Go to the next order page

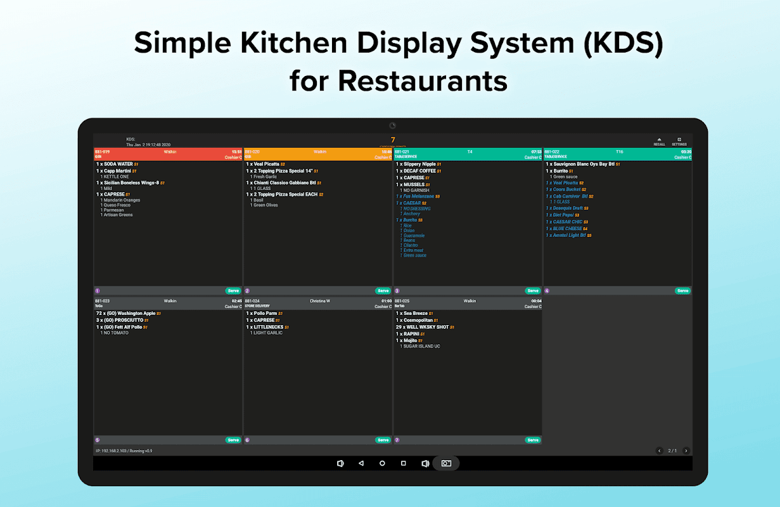[x=686, y=451]
